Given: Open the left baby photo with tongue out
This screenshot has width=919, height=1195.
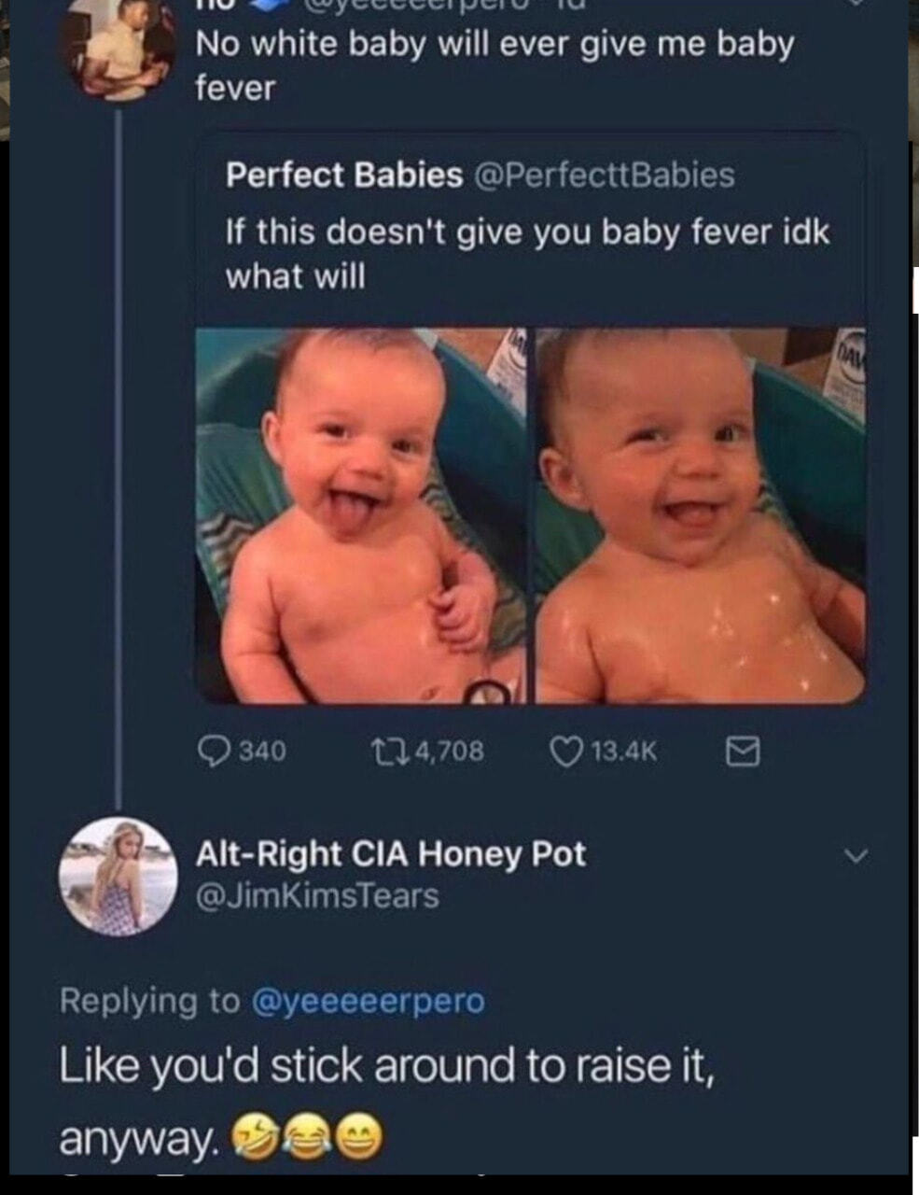Looking at the screenshot, I should coord(361,514).
